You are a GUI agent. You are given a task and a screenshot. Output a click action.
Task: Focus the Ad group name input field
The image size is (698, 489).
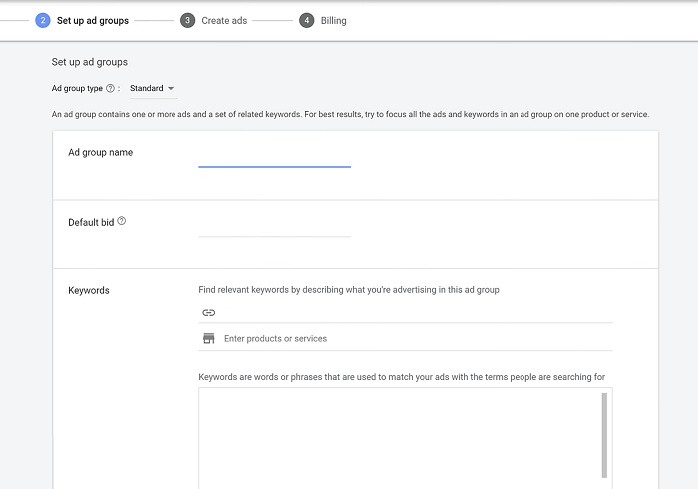(274, 159)
